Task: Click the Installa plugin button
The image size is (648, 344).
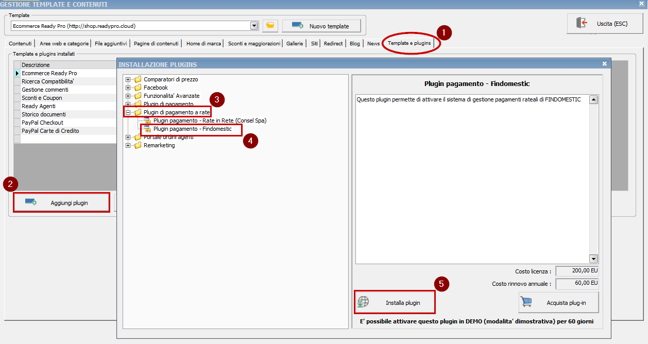Action: tap(395, 302)
